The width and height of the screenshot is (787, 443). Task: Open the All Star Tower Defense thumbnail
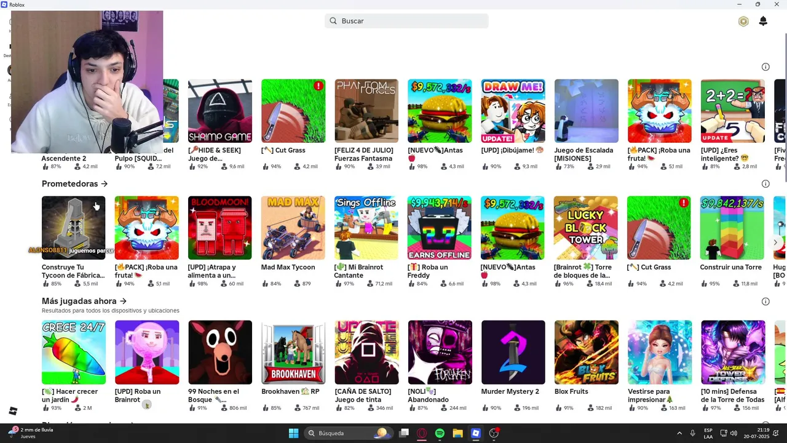click(x=733, y=352)
